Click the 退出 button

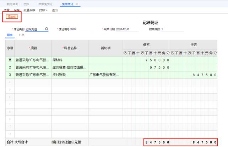[55, 10]
